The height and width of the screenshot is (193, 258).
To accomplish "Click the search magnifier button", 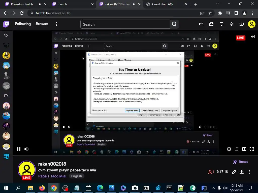I will point(174,24).
